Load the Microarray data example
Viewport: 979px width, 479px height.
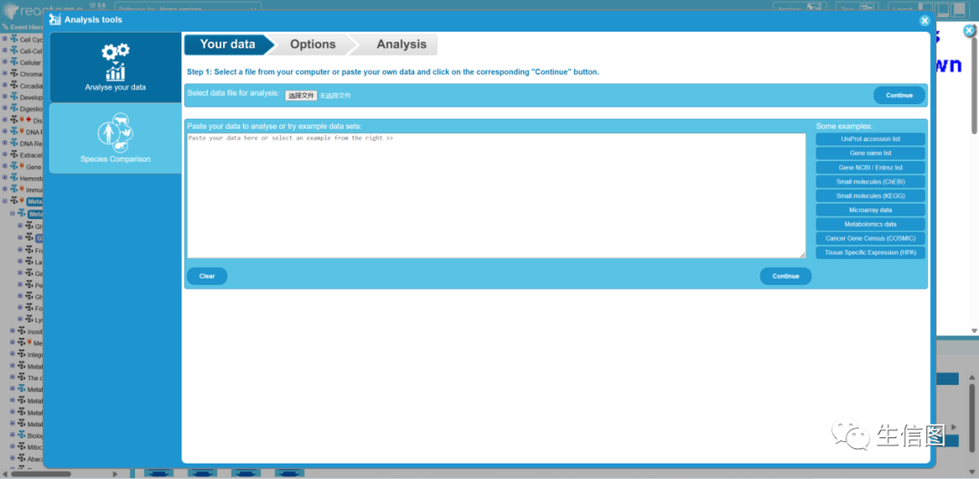tap(870, 210)
